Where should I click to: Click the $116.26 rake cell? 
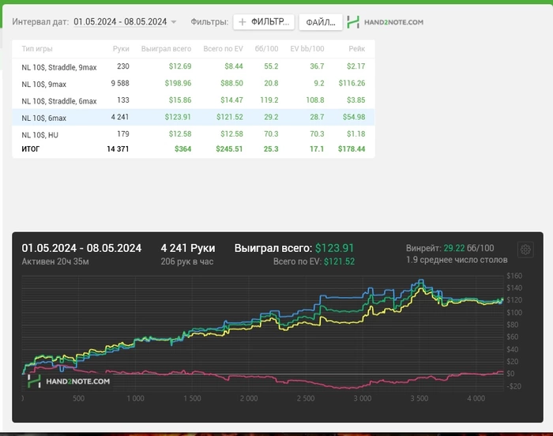pos(352,83)
